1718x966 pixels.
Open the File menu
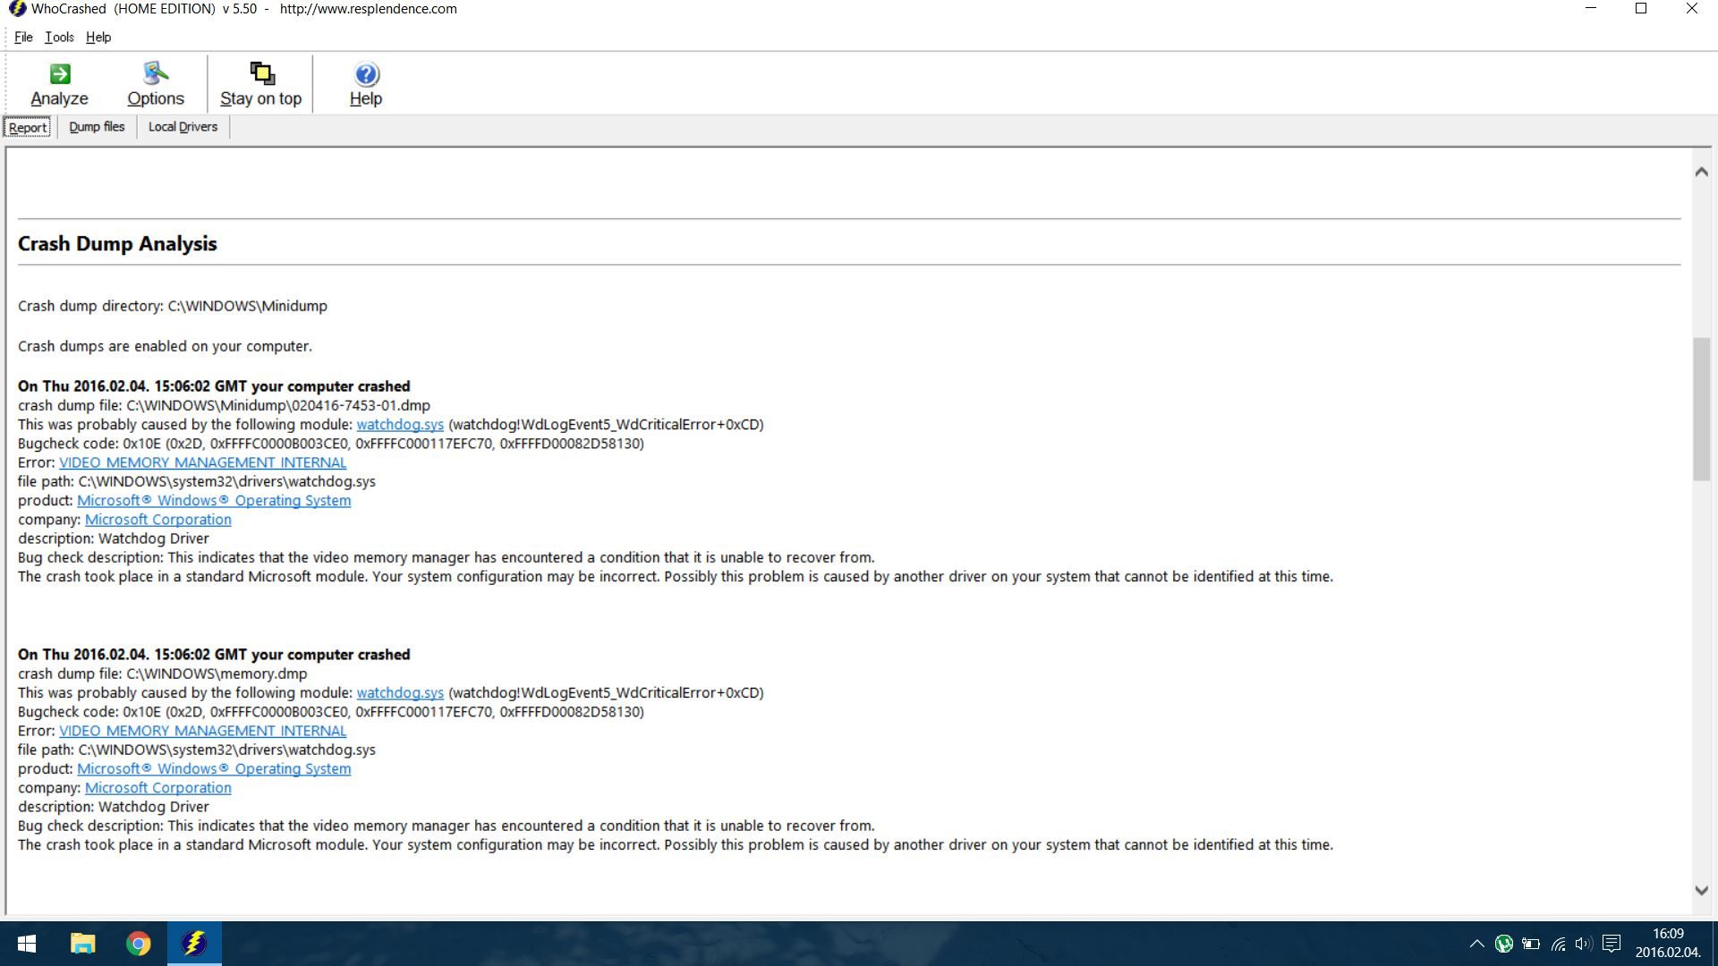23,37
